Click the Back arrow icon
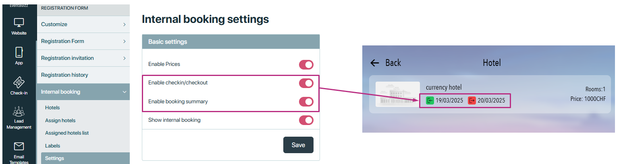Viewport: 619px width, 164px height. click(x=375, y=63)
